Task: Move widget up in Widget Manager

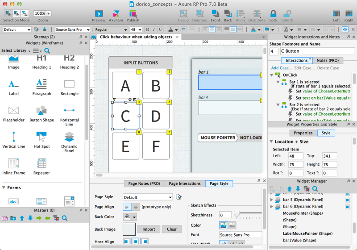Action: pyautogui.click(x=289, y=188)
